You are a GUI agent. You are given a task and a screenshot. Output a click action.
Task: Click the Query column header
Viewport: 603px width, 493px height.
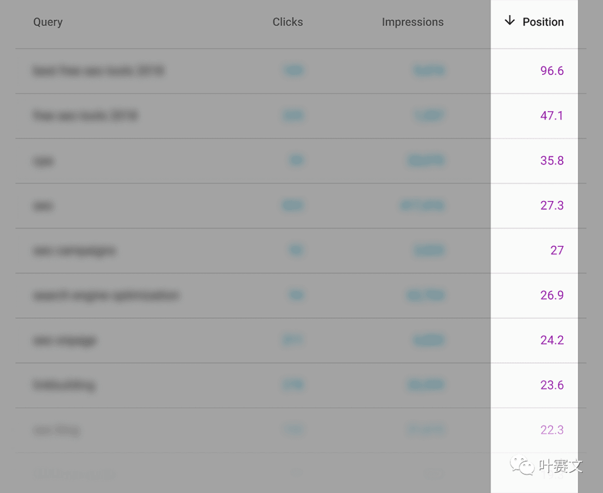point(47,22)
